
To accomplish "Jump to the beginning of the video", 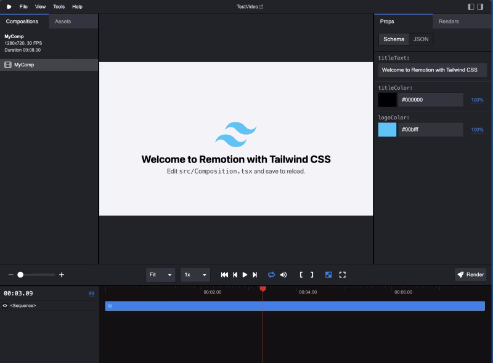I will click(x=224, y=275).
